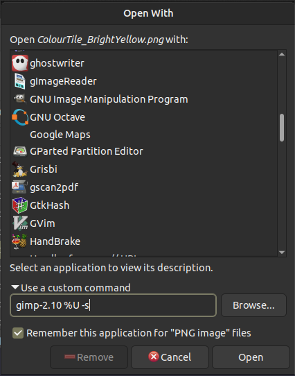Click the GVim logo icon
This screenshot has width=295, height=376.
(20, 223)
